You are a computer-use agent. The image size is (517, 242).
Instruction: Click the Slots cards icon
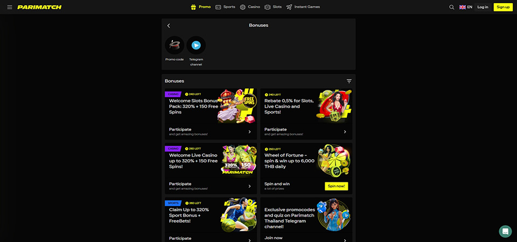point(268,7)
